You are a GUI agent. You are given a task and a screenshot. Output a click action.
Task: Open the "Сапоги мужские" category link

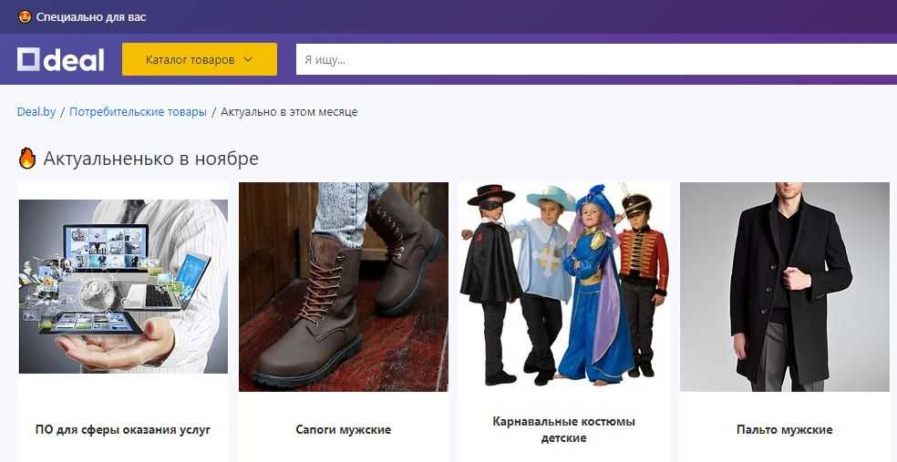[344, 429]
